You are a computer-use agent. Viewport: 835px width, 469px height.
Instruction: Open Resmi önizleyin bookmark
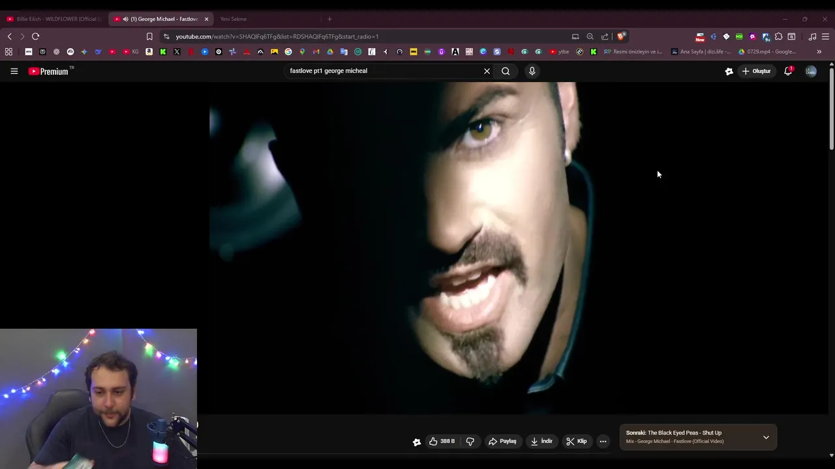(x=633, y=51)
